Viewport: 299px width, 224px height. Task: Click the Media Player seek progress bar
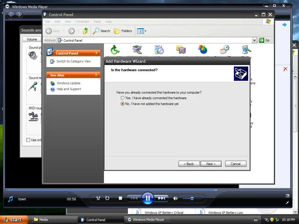tap(147, 190)
